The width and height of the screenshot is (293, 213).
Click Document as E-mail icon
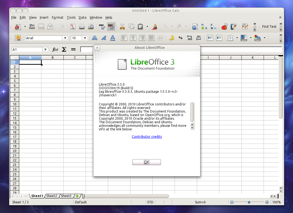click(x=50, y=27)
